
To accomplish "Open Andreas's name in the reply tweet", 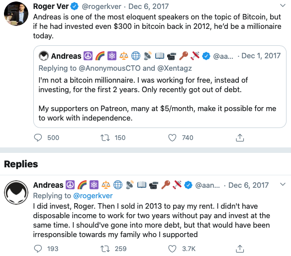I will click(48, 185).
